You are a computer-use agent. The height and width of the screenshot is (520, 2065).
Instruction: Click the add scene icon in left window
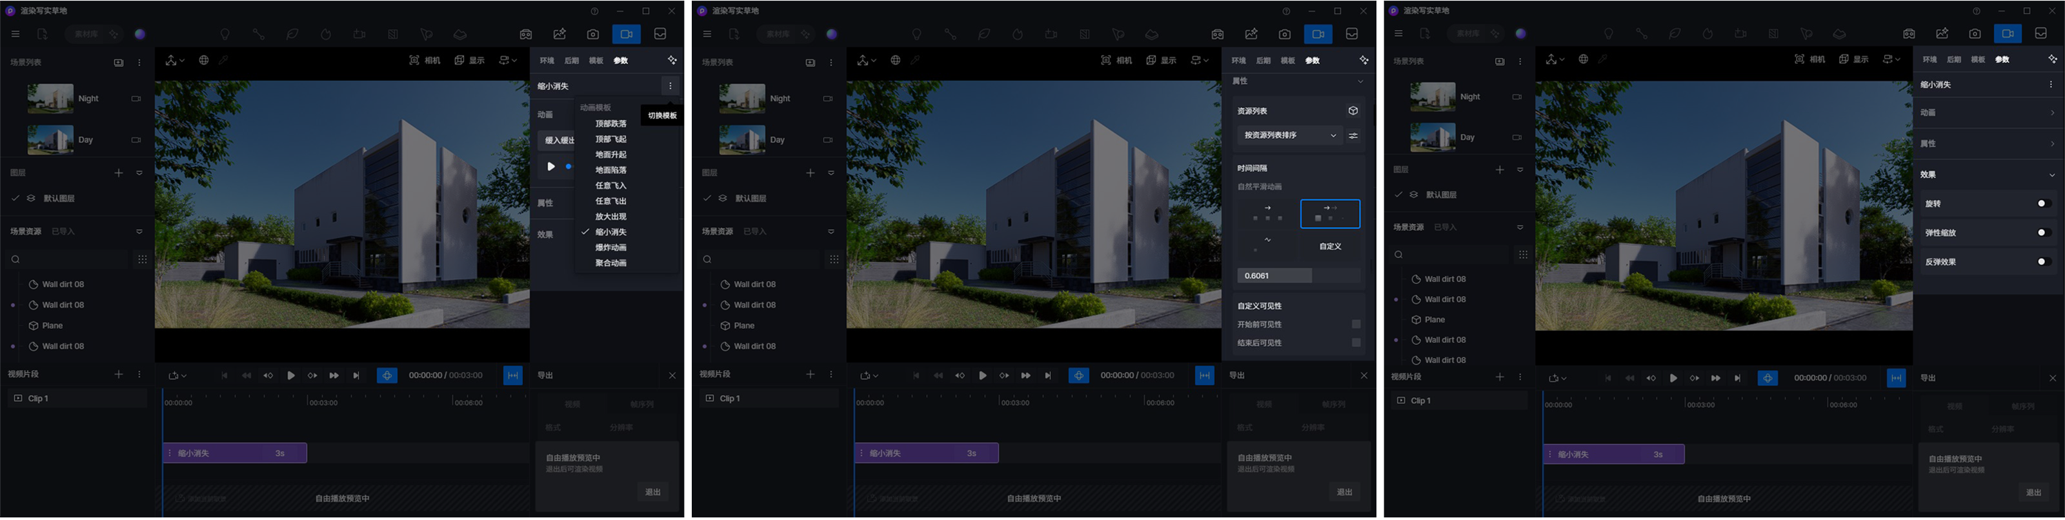[119, 63]
